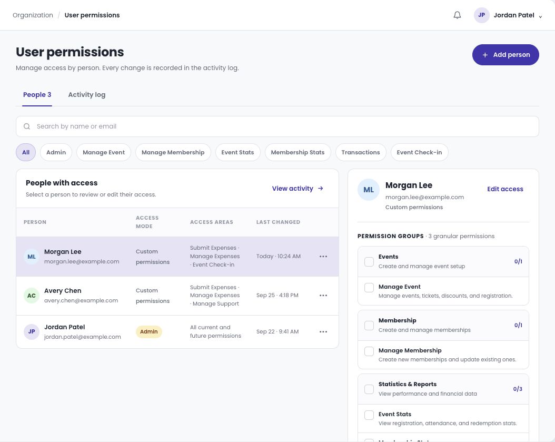Click the JP avatar in Jordan Patel row

click(x=32, y=332)
